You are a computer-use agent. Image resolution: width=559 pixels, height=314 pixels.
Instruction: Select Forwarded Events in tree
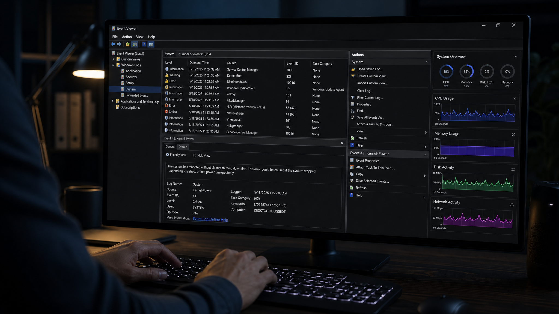[x=136, y=95]
